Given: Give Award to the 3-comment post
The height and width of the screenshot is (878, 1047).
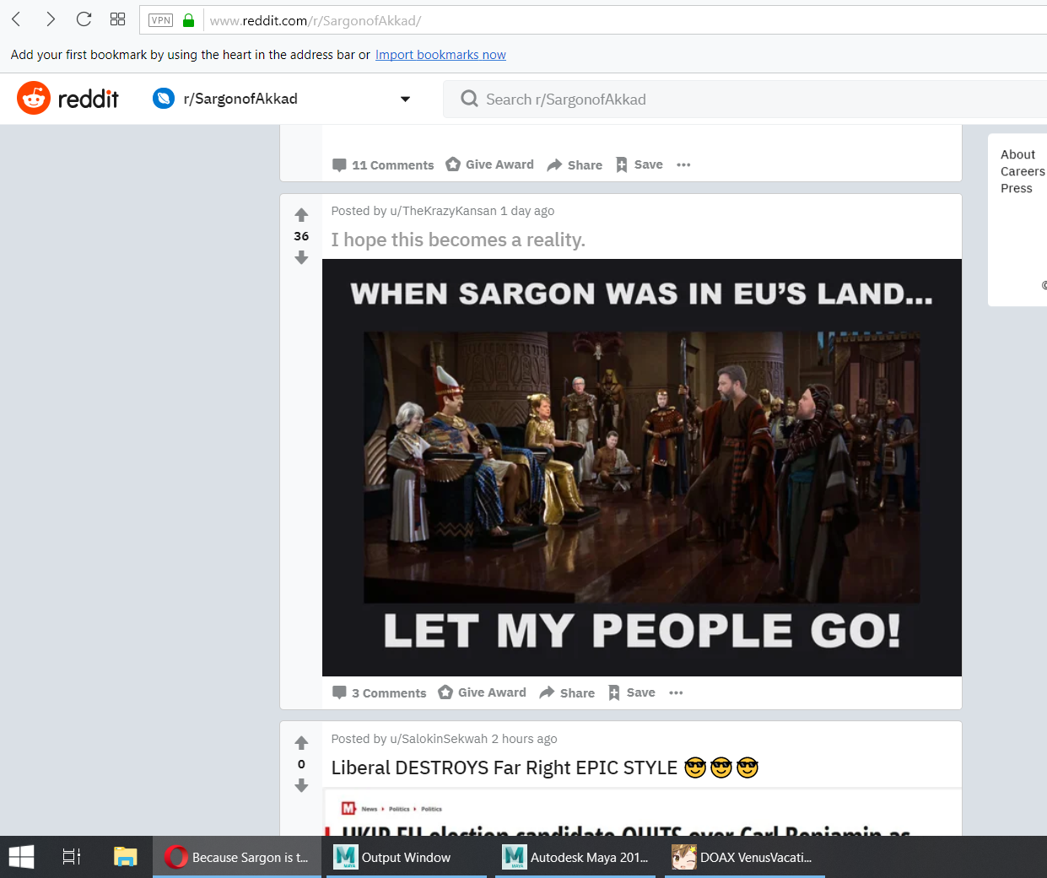Looking at the screenshot, I should tap(482, 692).
